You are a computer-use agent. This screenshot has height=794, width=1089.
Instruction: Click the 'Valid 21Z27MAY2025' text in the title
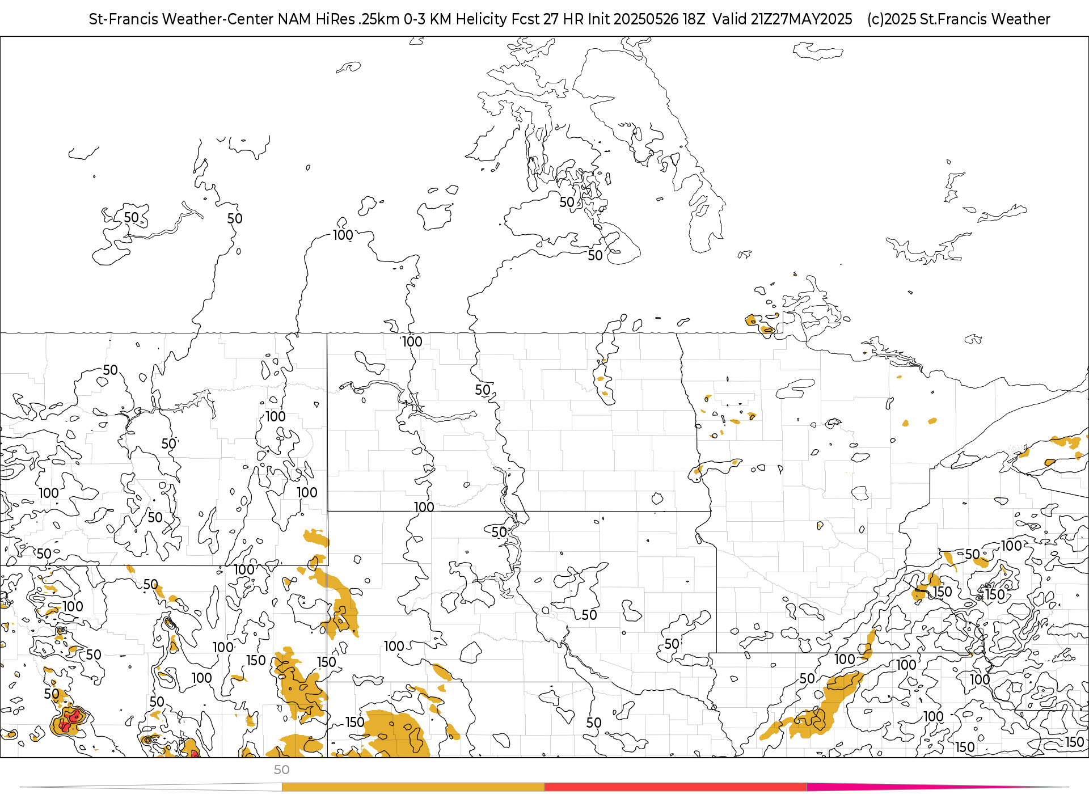pyautogui.click(x=782, y=19)
